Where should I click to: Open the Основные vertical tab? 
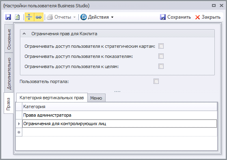point(9,39)
